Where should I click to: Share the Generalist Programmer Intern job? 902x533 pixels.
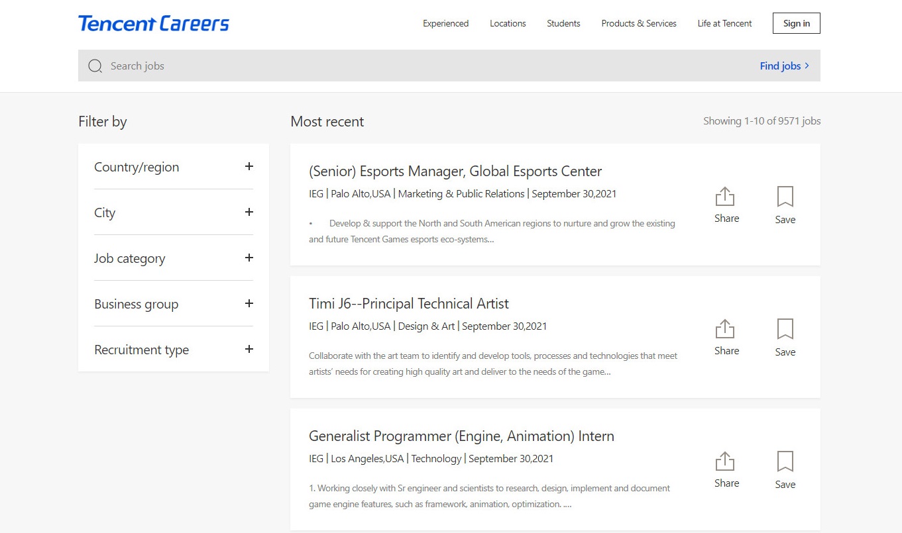pyautogui.click(x=726, y=469)
